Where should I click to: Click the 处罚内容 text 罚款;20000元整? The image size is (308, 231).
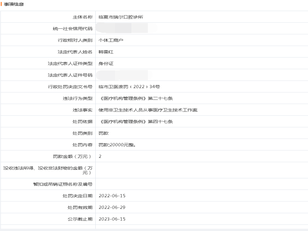(x=117, y=145)
